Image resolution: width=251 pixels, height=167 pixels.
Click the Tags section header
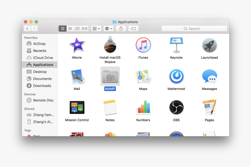click(x=27, y=130)
